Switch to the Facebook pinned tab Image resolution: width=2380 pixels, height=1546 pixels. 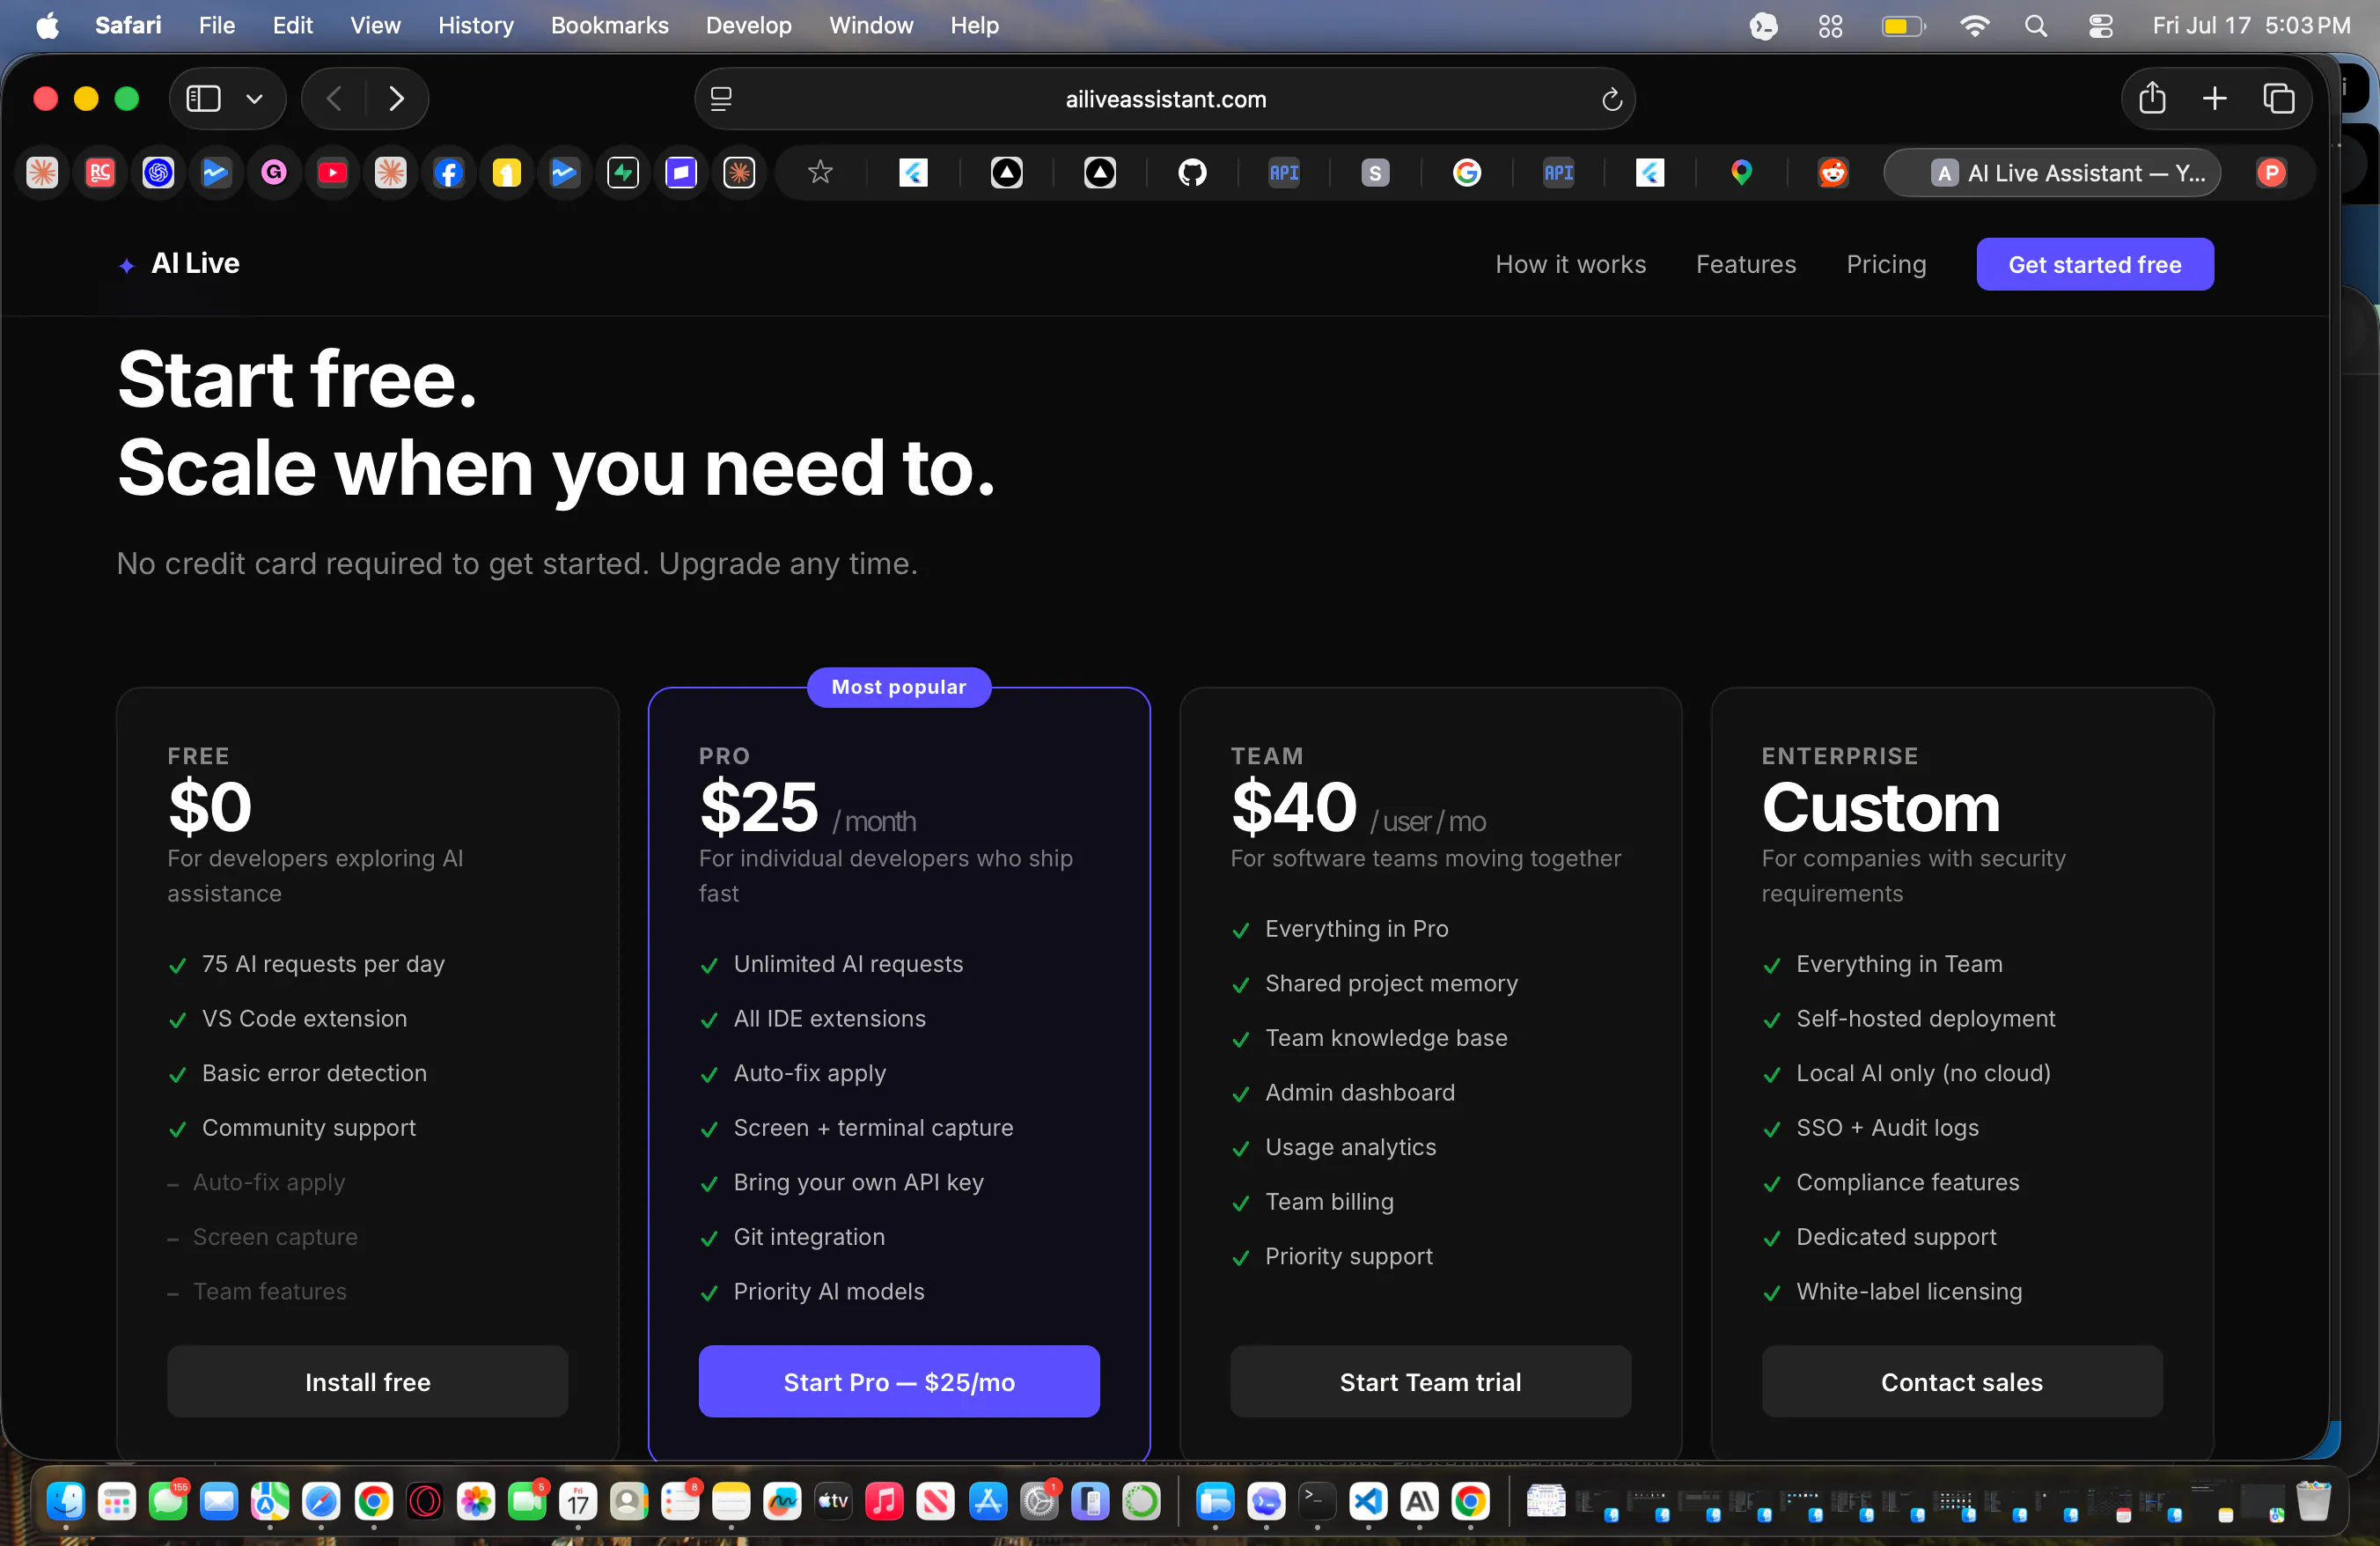pos(449,173)
